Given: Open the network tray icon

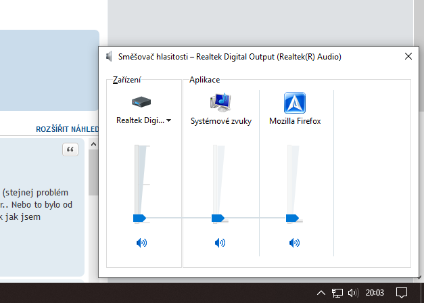Looking at the screenshot, I should 337,292.
